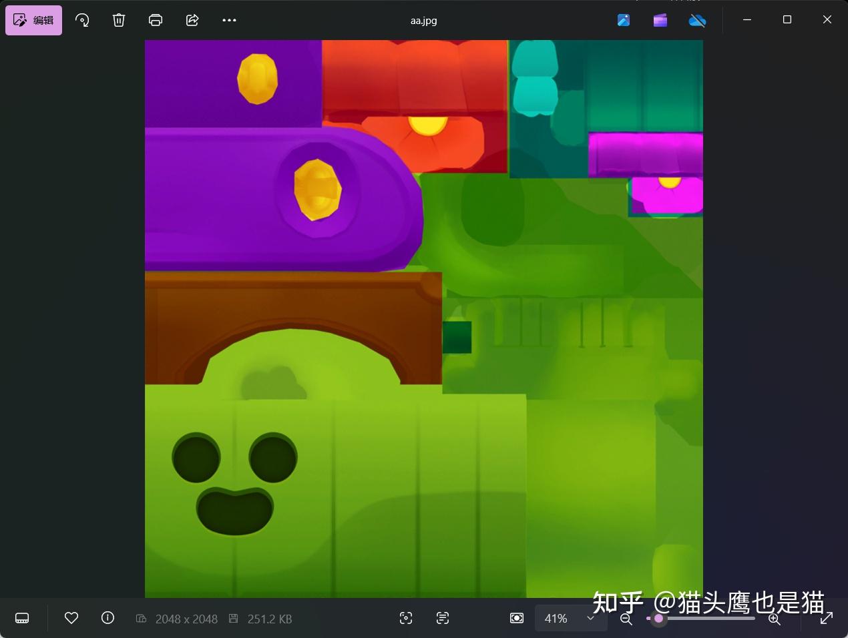The image size is (848, 638).
Task: Open the Photos app gallery icon
Action: [x=624, y=20]
